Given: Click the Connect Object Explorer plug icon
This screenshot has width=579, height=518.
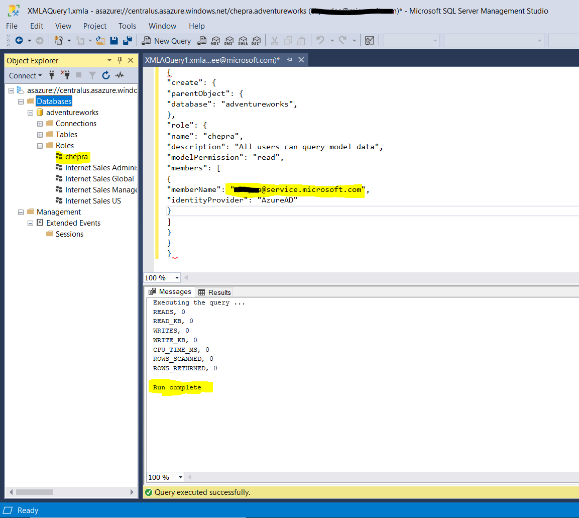Looking at the screenshot, I should click(x=52, y=75).
